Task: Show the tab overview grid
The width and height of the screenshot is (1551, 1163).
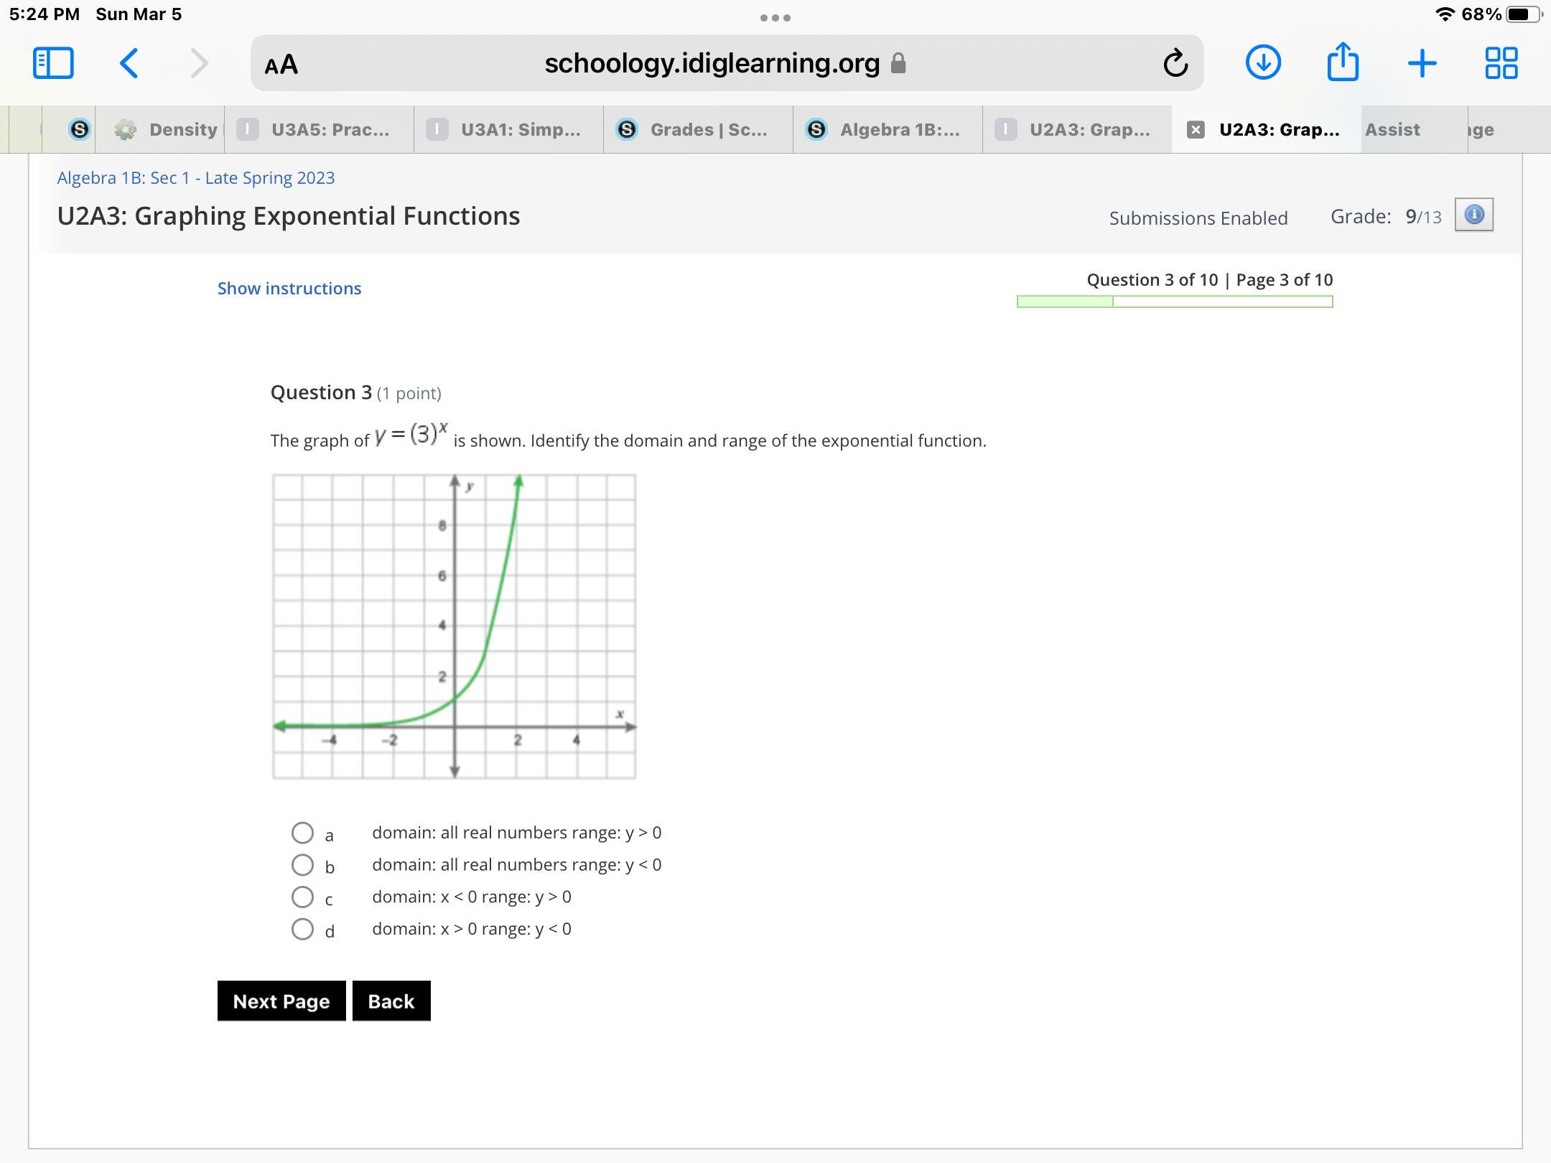Action: tap(1501, 63)
